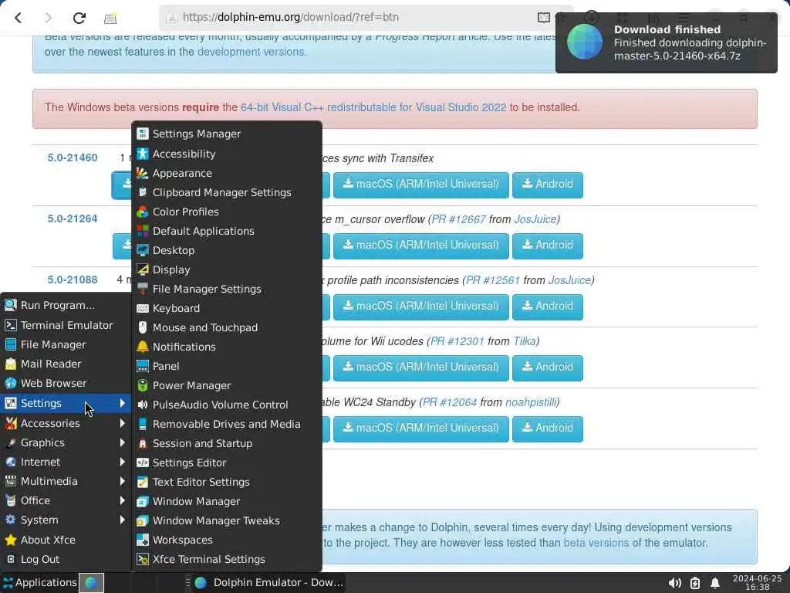Open the Visual C++ redistributable link
790x593 pixels.
(x=373, y=107)
